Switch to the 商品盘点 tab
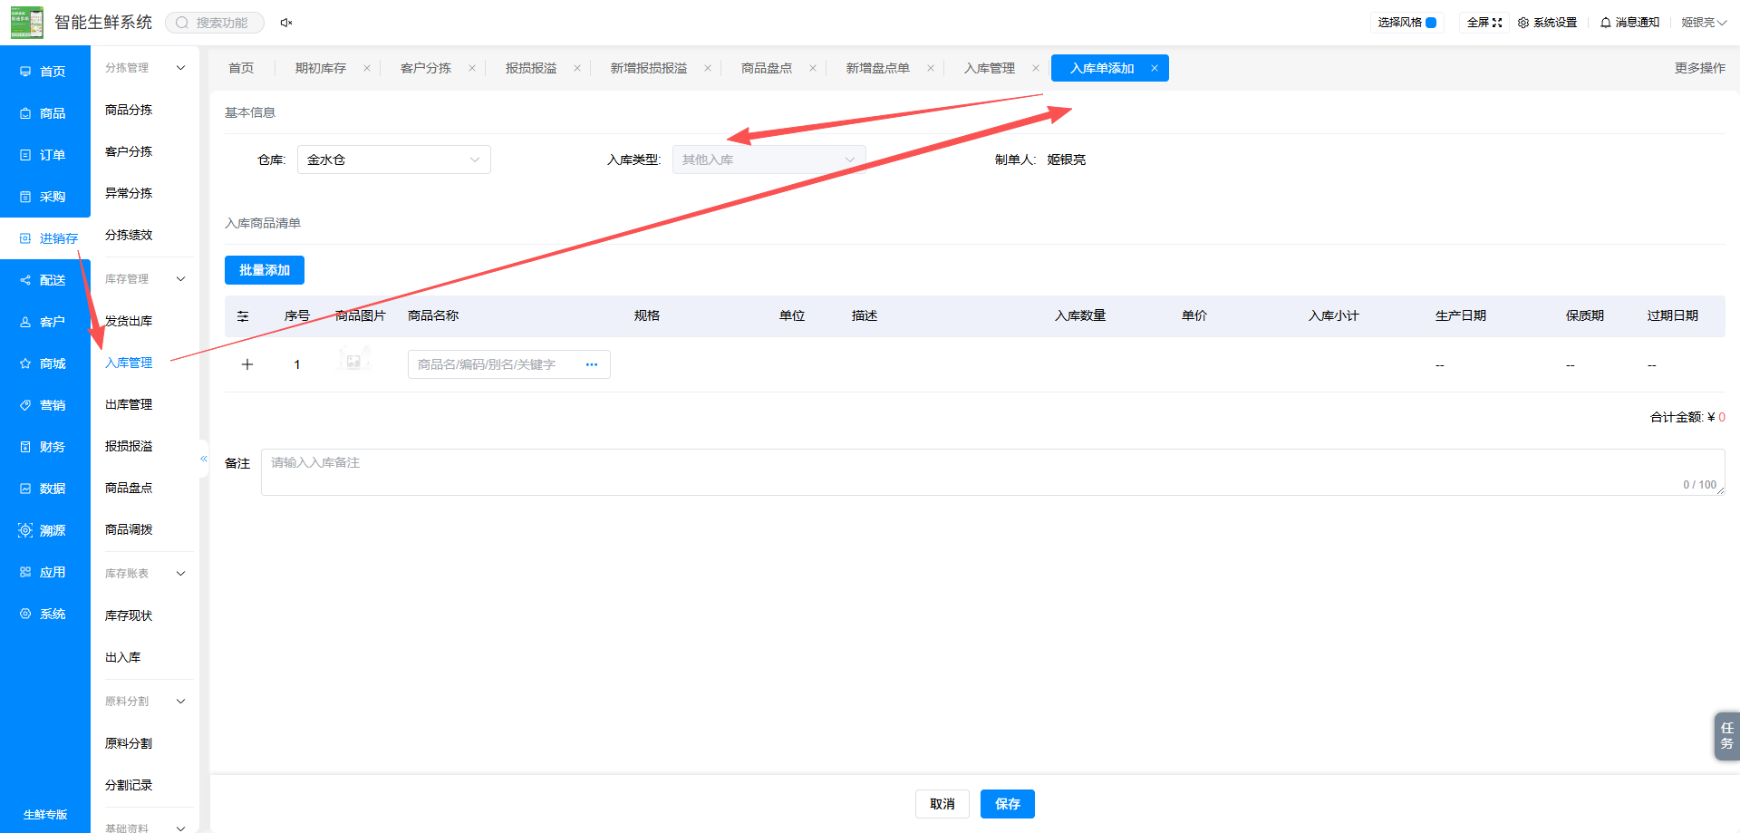1740x833 pixels. [x=767, y=68]
